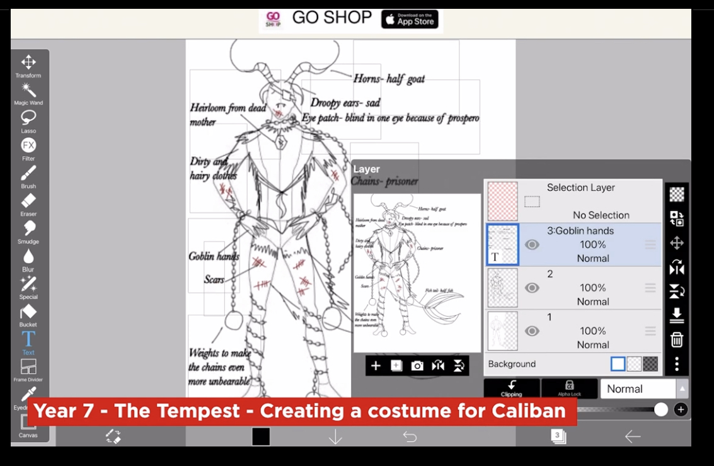Select the Lasso tool
This screenshot has height=466, width=714.
(28, 122)
